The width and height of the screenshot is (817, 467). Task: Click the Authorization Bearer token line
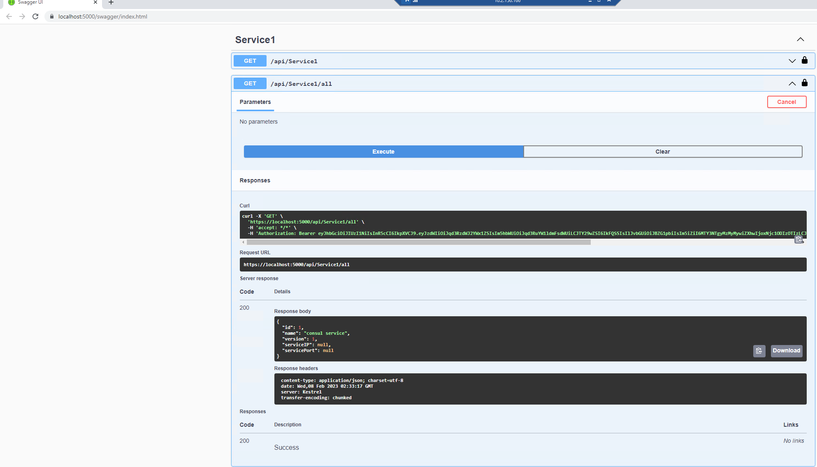(x=527, y=233)
